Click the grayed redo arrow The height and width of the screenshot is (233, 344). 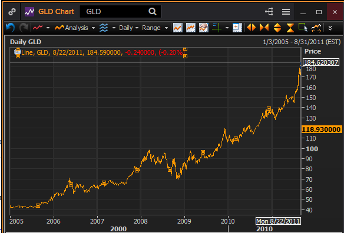pyautogui.click(x=24, y=28)
